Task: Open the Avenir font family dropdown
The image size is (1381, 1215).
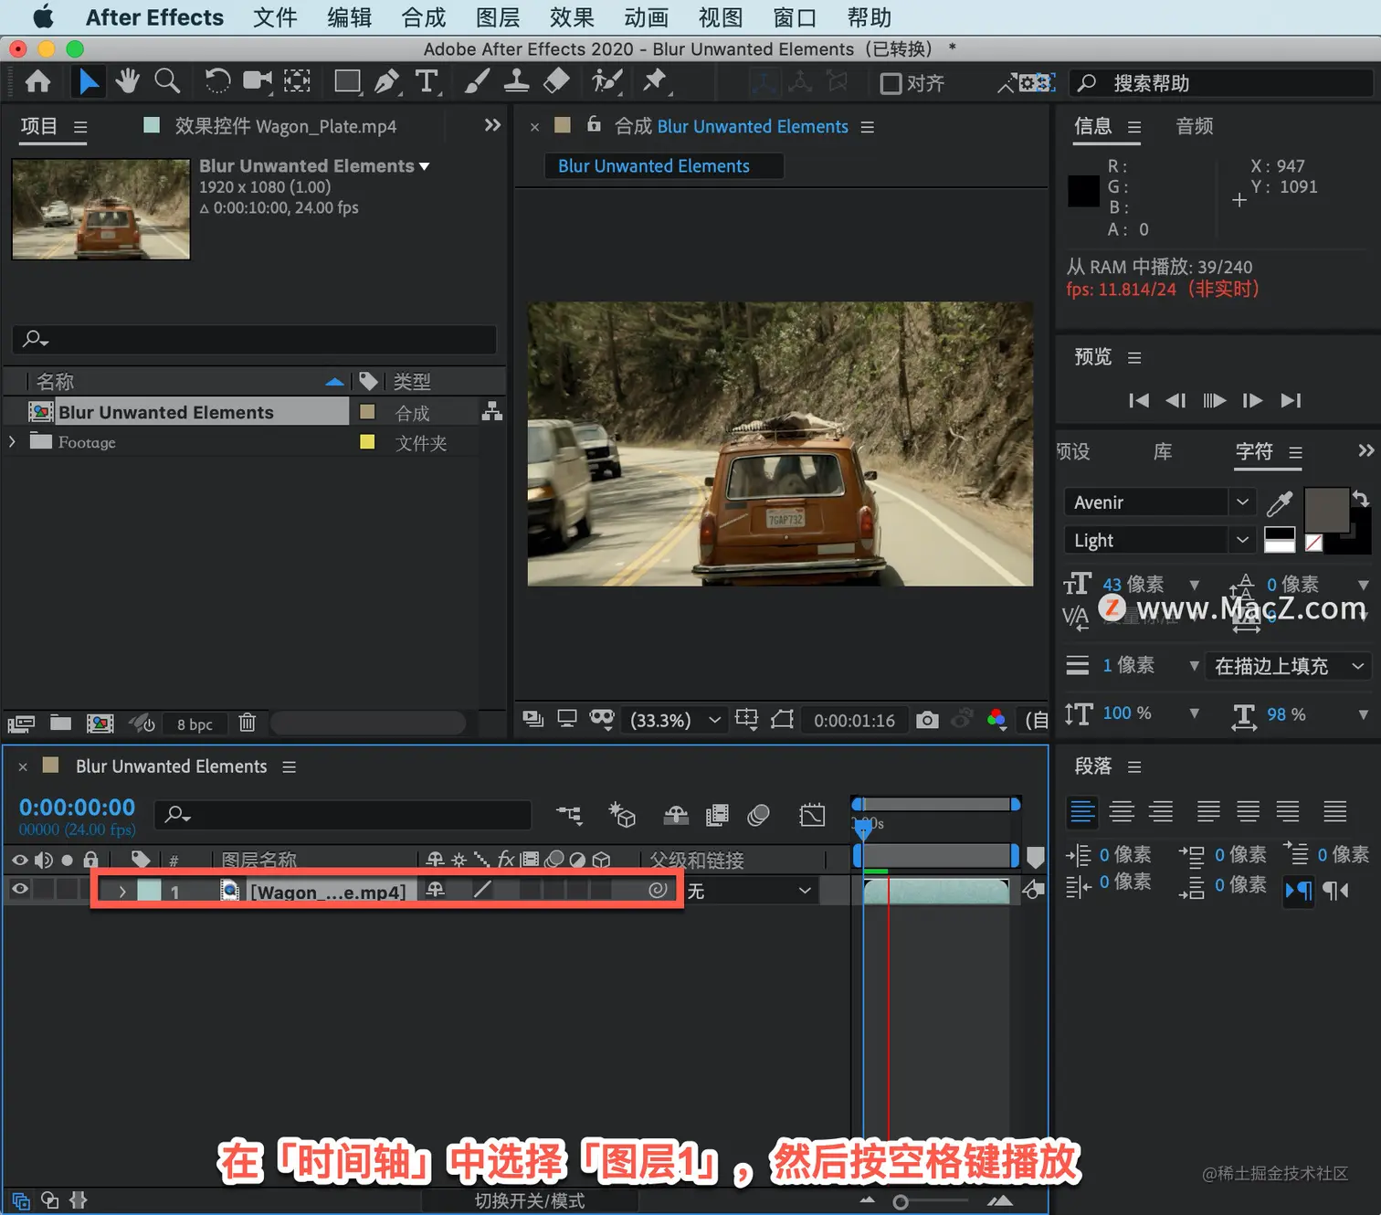Action: tap(1159, 502)
